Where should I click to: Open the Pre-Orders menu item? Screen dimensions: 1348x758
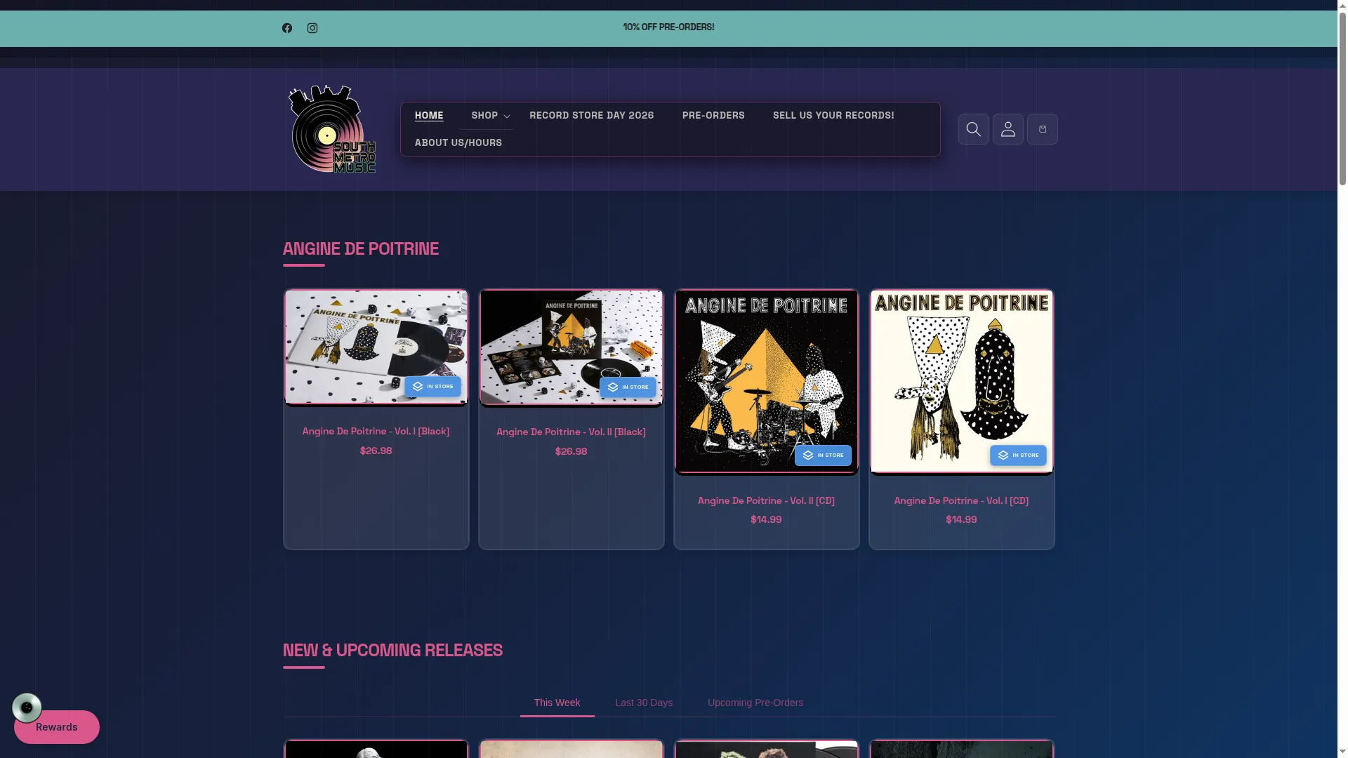tap(713, 116)
